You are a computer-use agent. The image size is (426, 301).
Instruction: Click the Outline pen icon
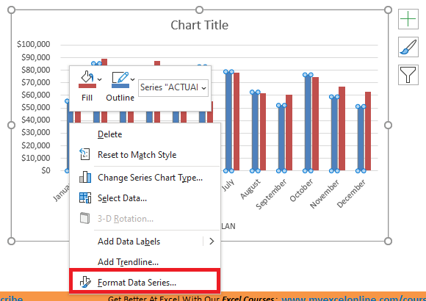point(120,77)
